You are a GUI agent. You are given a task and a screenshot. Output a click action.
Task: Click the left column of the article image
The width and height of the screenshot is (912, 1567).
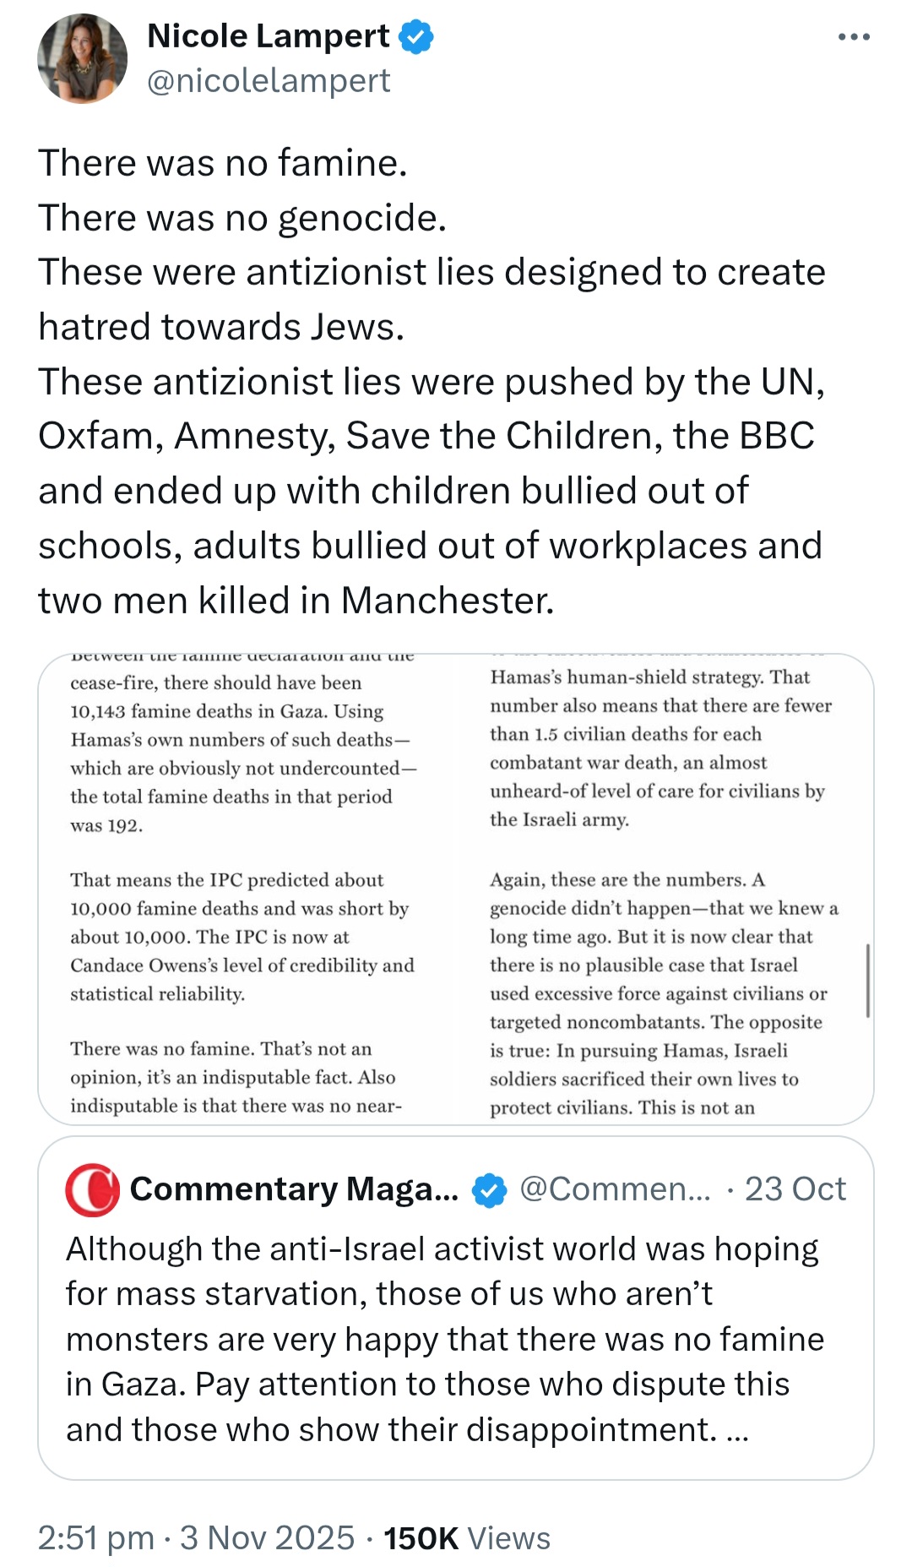[x=243, y=887]
